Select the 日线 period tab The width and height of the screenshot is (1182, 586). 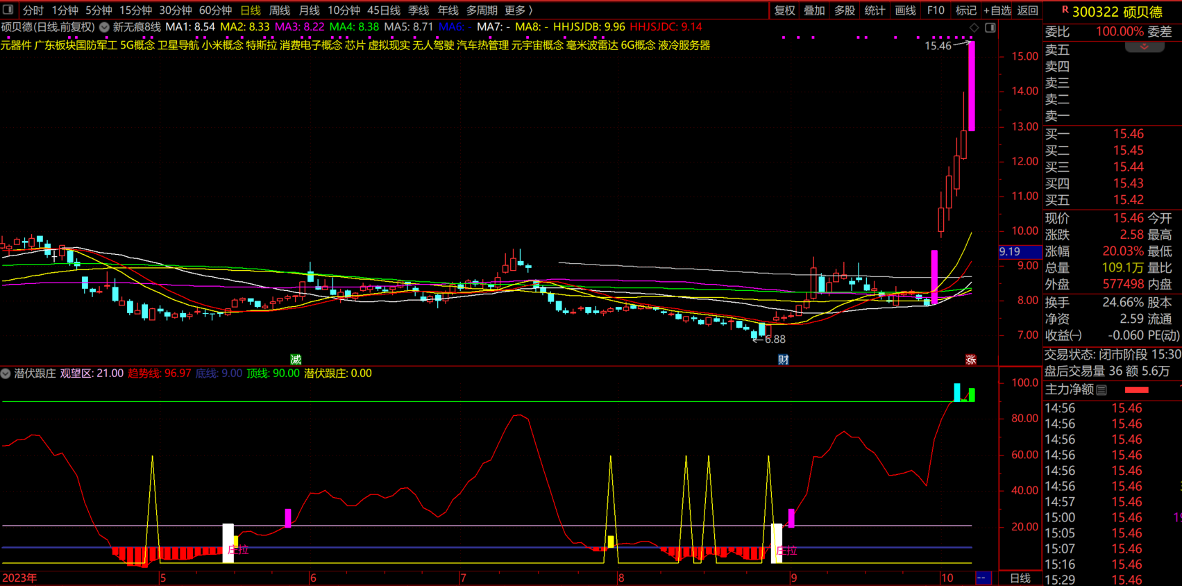[251, 10]
